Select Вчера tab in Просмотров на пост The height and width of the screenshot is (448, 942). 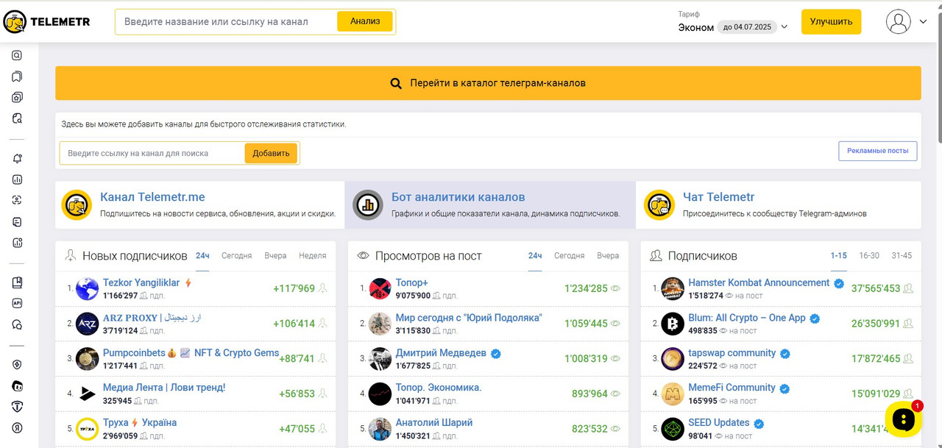[x=608, y=255]
